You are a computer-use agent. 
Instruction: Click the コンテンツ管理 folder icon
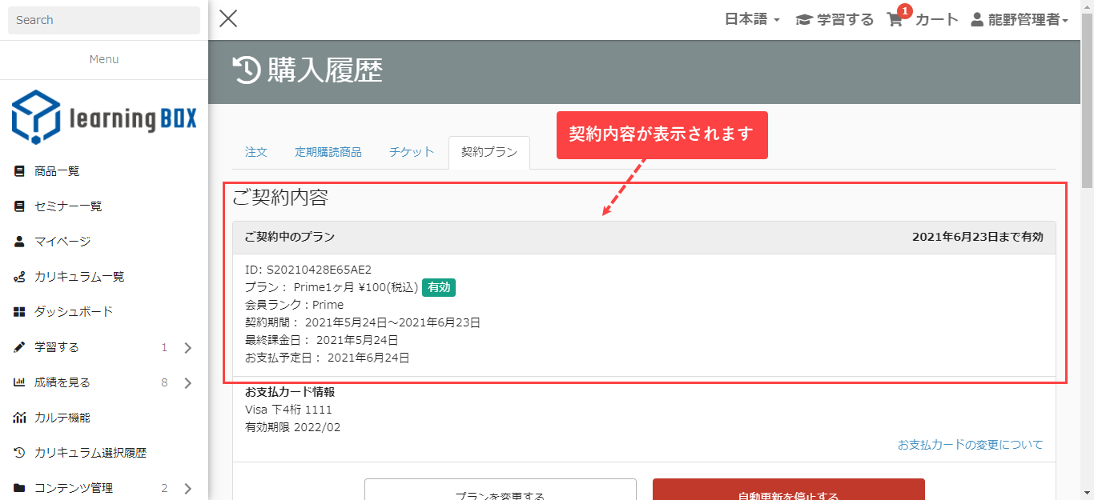pyautogui.click(x=20, y=488)
